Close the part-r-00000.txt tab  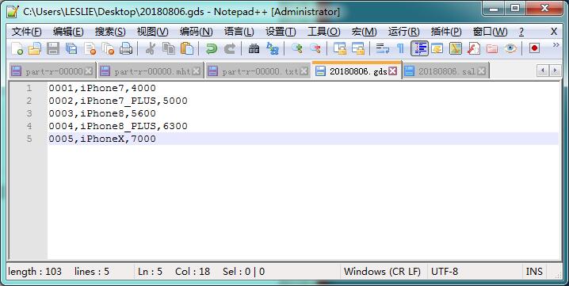pyautogui.click(x=304, y=71)
